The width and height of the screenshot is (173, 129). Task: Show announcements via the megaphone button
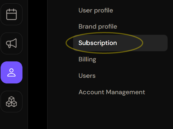11,43
